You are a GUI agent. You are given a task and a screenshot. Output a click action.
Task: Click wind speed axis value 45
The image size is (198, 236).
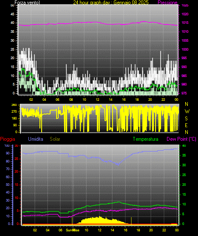12,14
